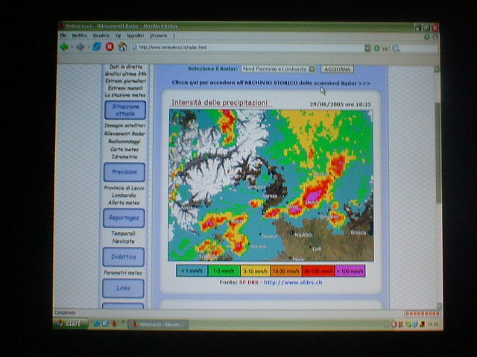Viewport: 477px width, 357px height.
Task: Click the Firefox taskbar window button
Action: (x=158, y=324)
